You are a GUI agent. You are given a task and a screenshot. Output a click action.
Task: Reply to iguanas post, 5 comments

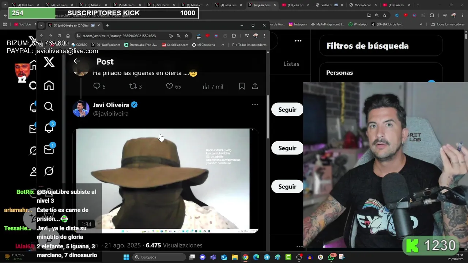tap(99, 86)
